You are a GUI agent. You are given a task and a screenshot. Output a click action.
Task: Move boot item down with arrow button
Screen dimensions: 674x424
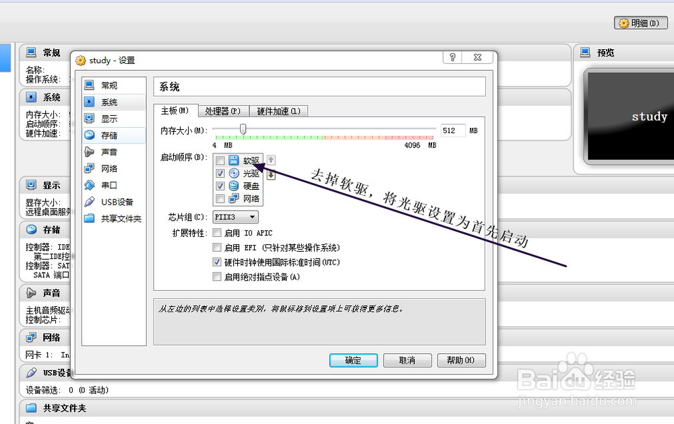pos(271,175)
